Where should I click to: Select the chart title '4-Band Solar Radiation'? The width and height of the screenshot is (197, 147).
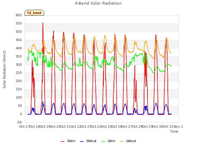tap(98, 3)
